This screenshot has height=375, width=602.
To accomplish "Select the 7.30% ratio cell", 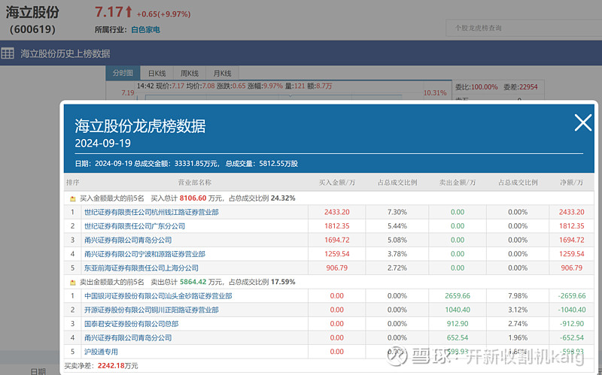I will click(x=397, y=212).
